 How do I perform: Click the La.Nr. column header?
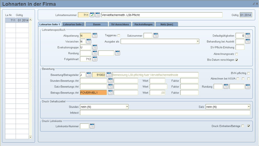tap(9, 15)
